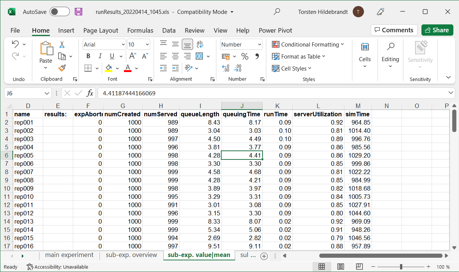Apply the Percent Style number format
This screenshot has height=272, width=459.
tap(244, 56)
